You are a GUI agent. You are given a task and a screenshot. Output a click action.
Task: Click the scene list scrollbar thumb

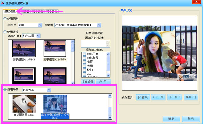coord(110,111)
